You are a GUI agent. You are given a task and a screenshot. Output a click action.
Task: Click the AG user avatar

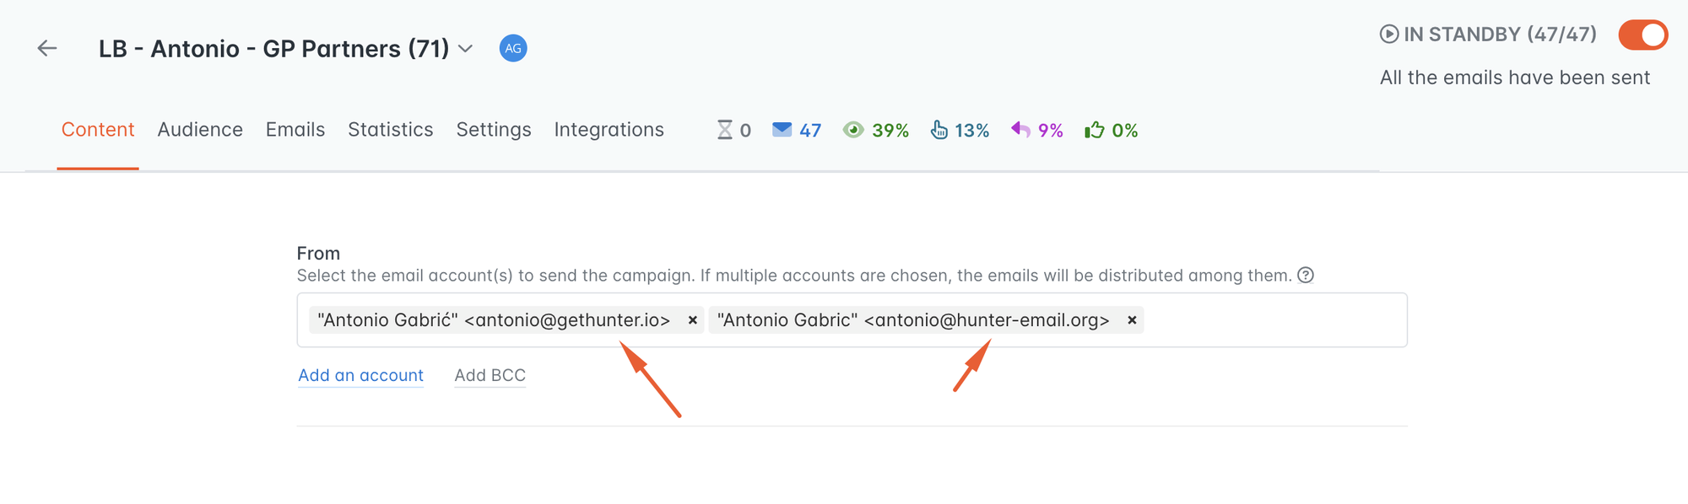coord(513,48)
